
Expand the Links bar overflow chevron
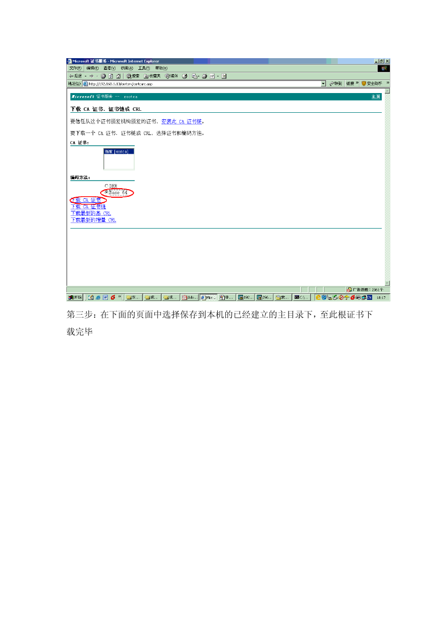[x=357, y=83]
